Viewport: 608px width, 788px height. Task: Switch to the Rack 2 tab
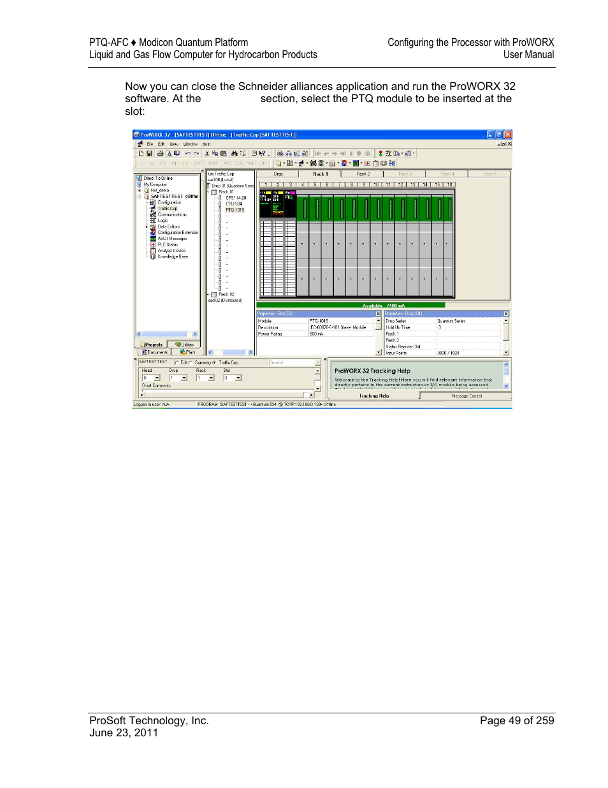click(x=363, y=174)
